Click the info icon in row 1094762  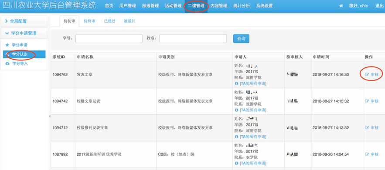[x=236, y=83]
